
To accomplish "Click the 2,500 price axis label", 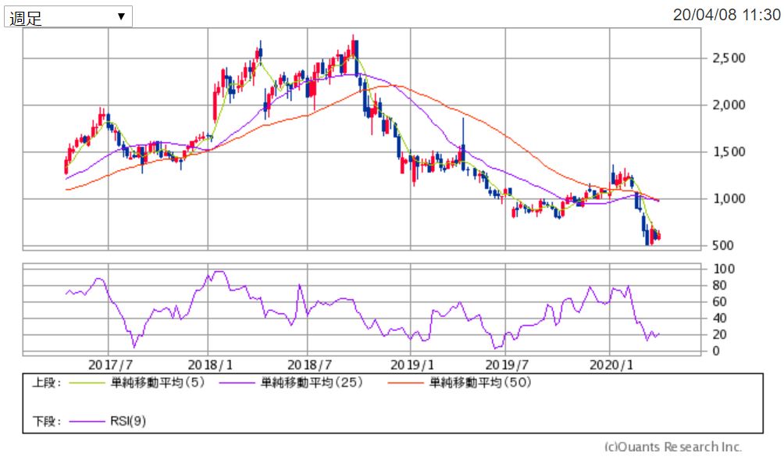I will [x=729, y=58].
